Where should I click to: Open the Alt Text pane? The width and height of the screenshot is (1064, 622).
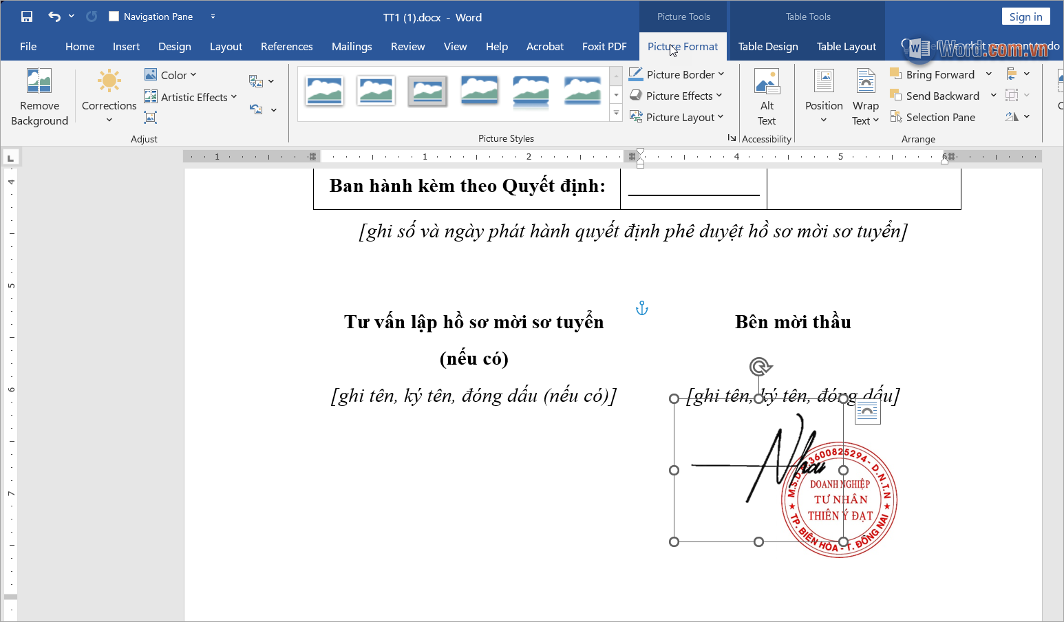pyautogui.click(x=766, y=96)
